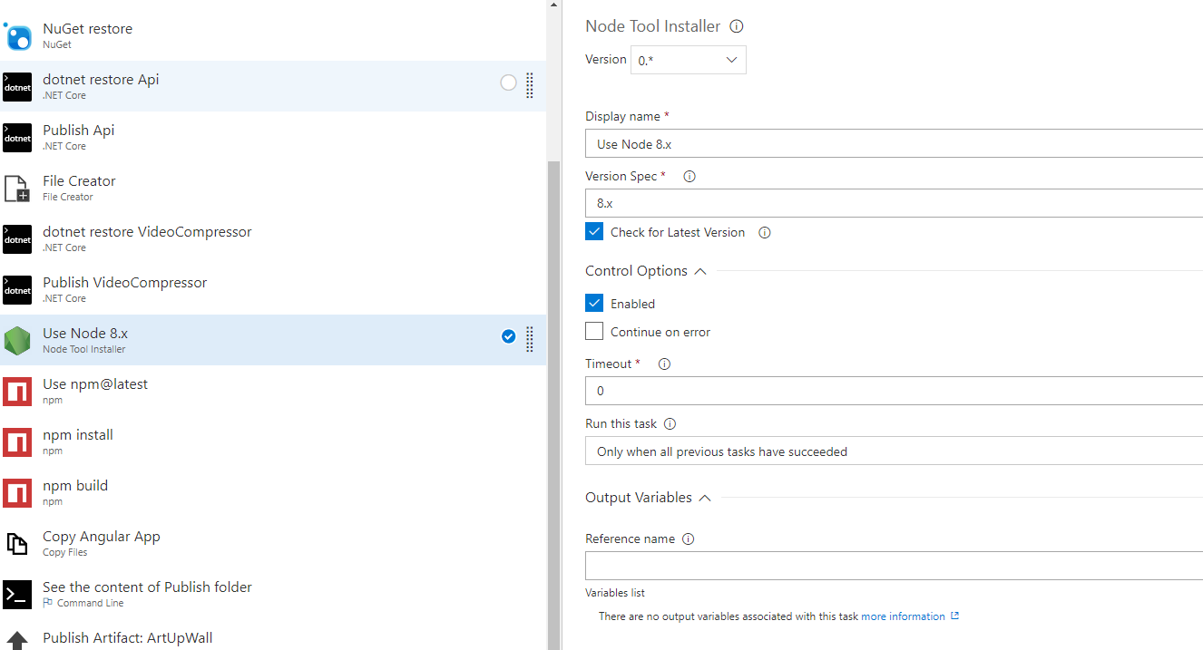1203x650 pixels.
Task: Select the NuGet restore task
Action: click(x=273, y=35)
